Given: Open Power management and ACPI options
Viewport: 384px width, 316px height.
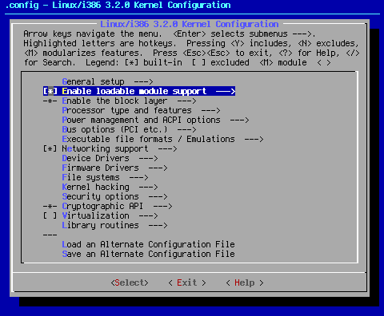Looking at the screenshot, I should click(x=155, y=120).
